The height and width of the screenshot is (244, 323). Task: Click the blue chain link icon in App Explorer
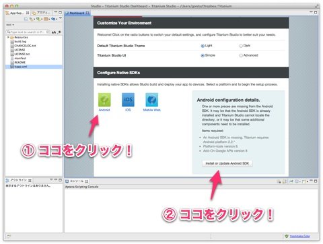coord(53,19)
